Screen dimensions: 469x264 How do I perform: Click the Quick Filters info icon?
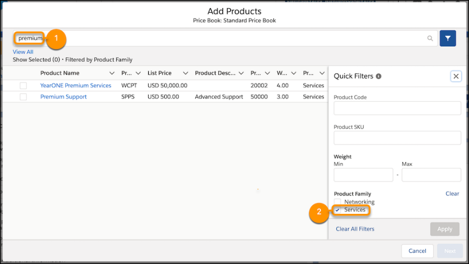click(x=378, y=76)
